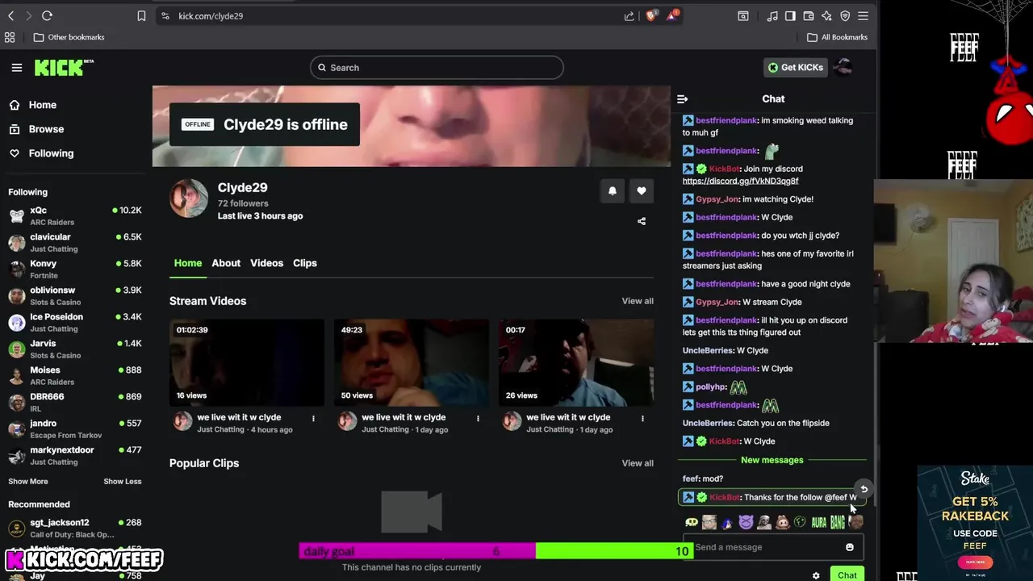Insert the skull emote

[692, 522]
